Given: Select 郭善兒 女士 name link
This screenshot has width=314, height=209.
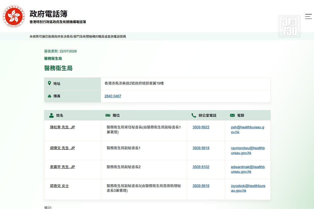Looking at the screenshot, I should pos(59,186).
